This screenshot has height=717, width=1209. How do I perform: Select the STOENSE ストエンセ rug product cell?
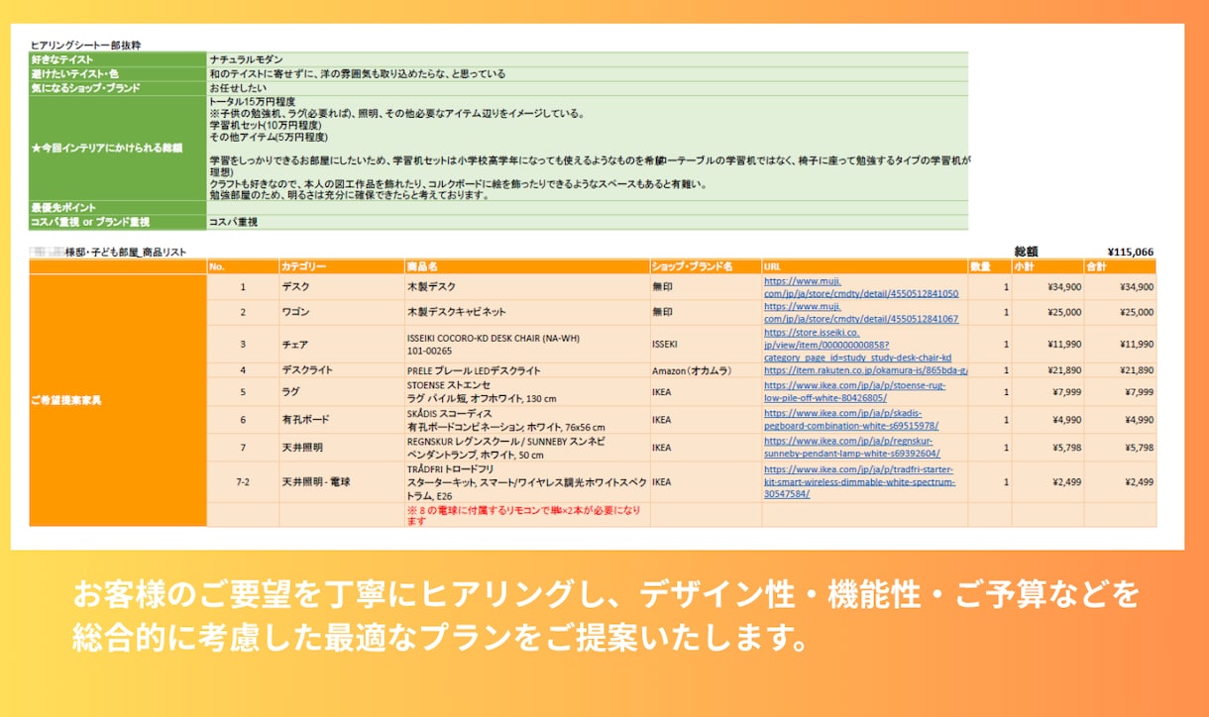coord(527,391)
